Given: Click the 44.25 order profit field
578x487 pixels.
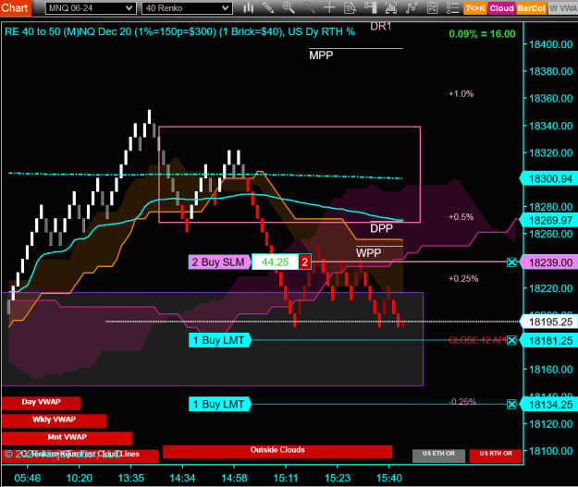Looking at the screenshot, I should coord(275,262).
